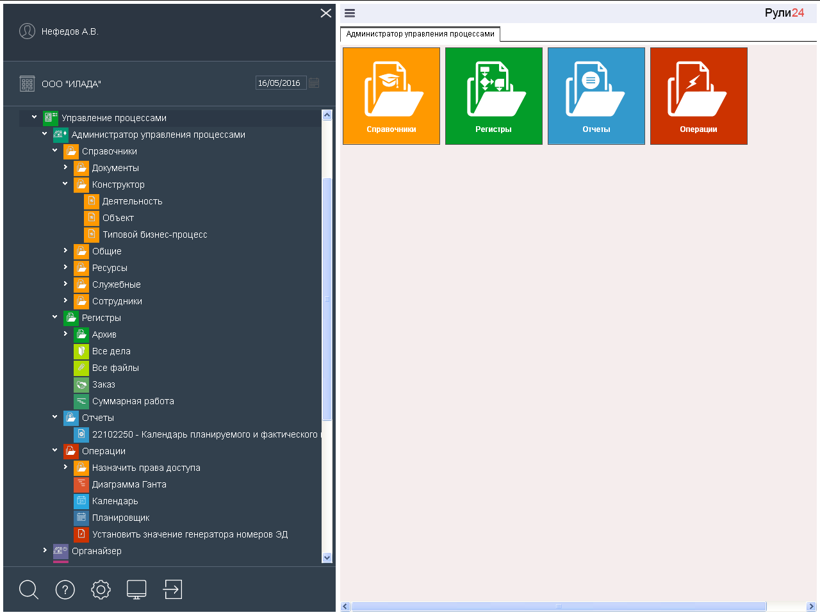Click horizontal scrollbar right arrow
This screenshot has width=820, height=615.
(x=811, y=607)
